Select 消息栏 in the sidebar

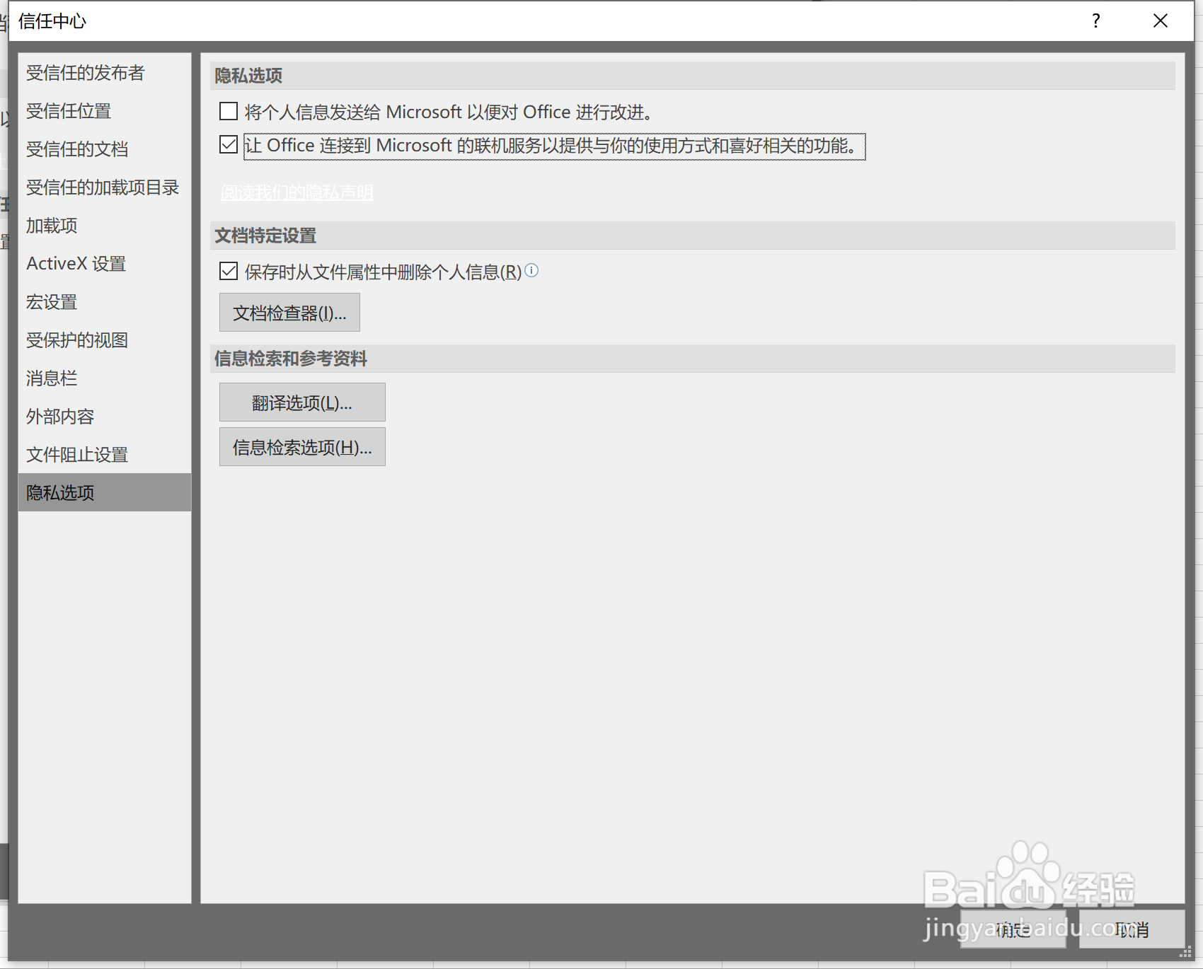pyautogui.click(x=105, y=378)
